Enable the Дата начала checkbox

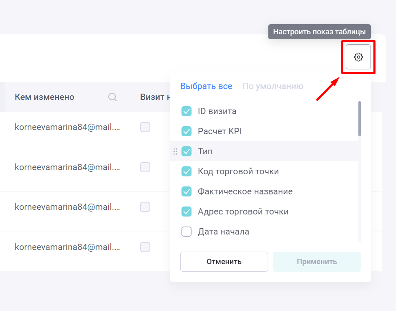pos(187,232)
